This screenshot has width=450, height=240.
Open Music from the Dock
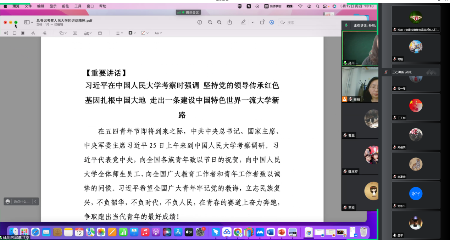click(145, 232)
